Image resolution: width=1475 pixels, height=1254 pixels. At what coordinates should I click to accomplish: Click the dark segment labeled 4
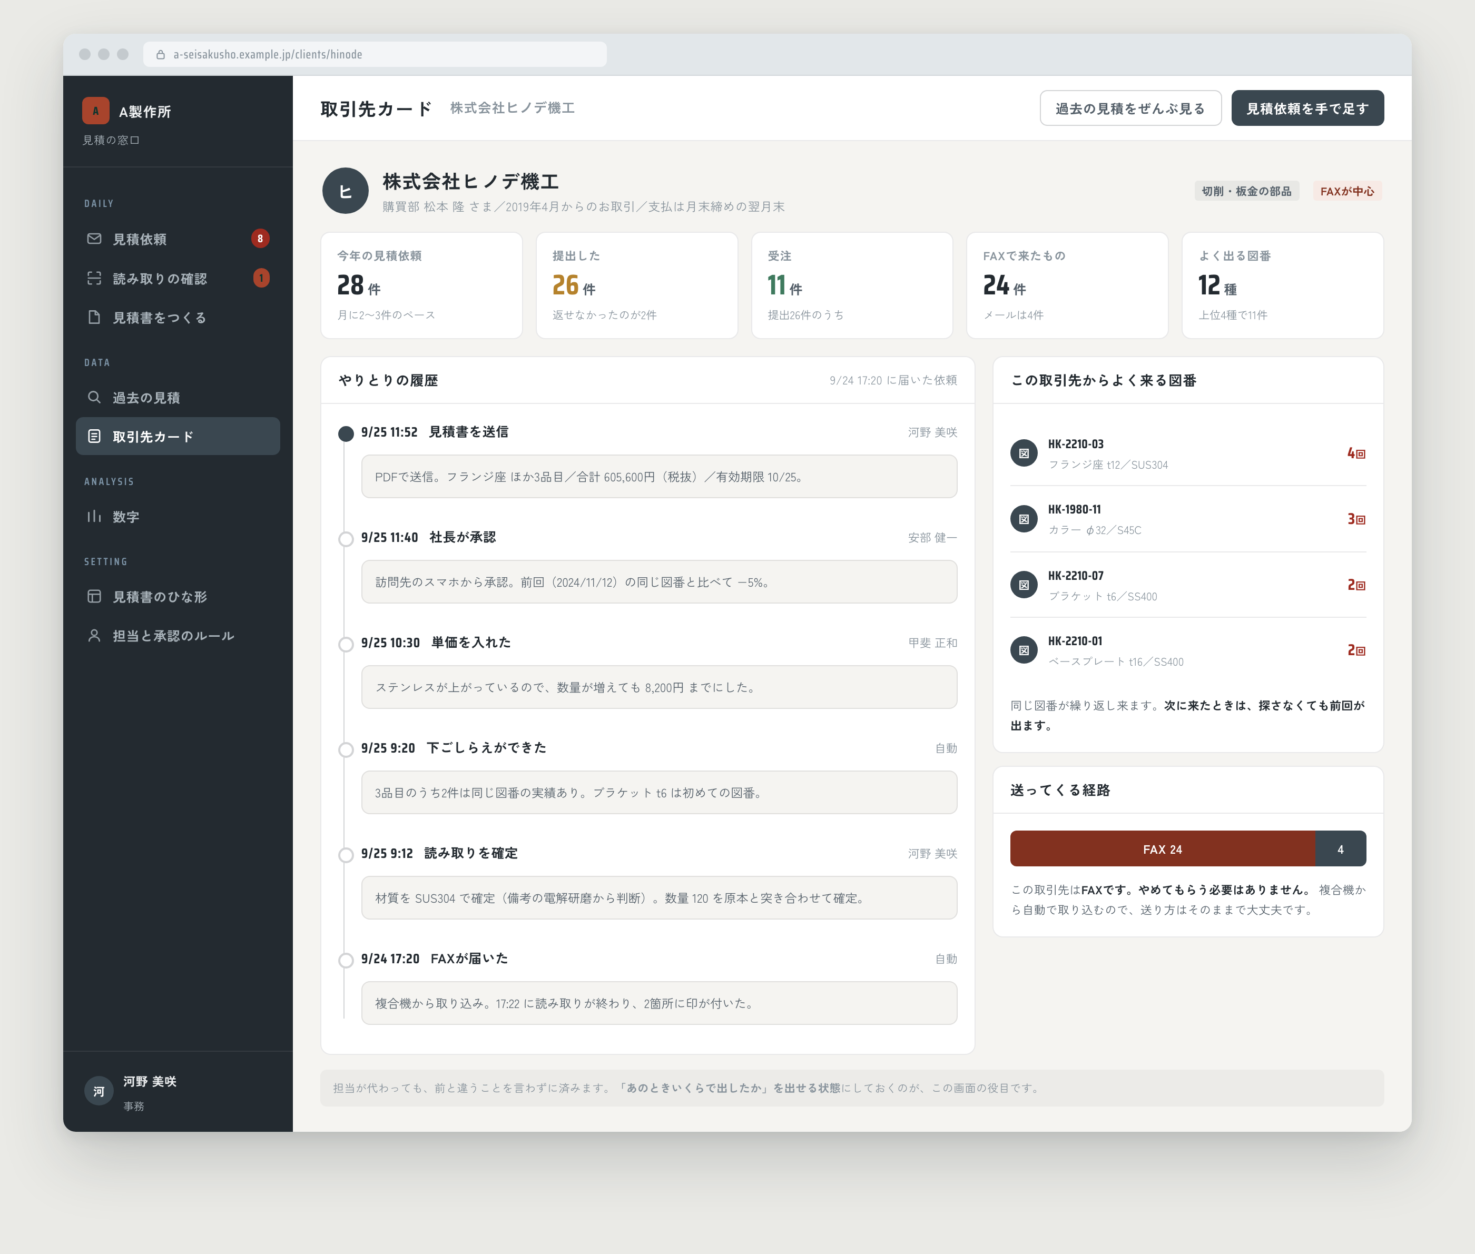[1341, 849]
